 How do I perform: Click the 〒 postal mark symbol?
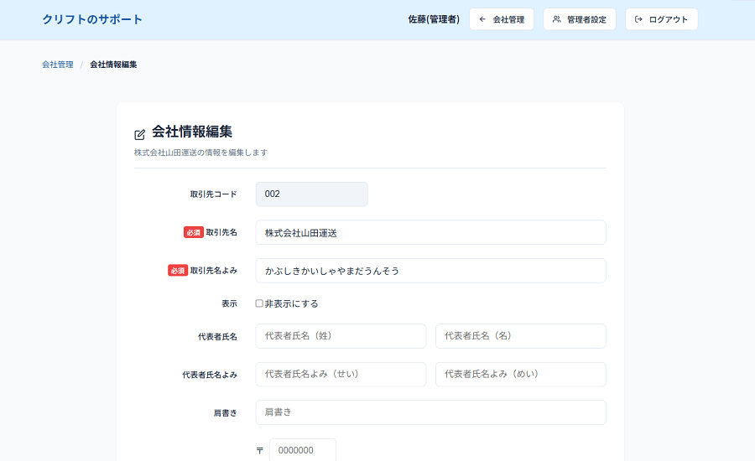coord(260,451)
